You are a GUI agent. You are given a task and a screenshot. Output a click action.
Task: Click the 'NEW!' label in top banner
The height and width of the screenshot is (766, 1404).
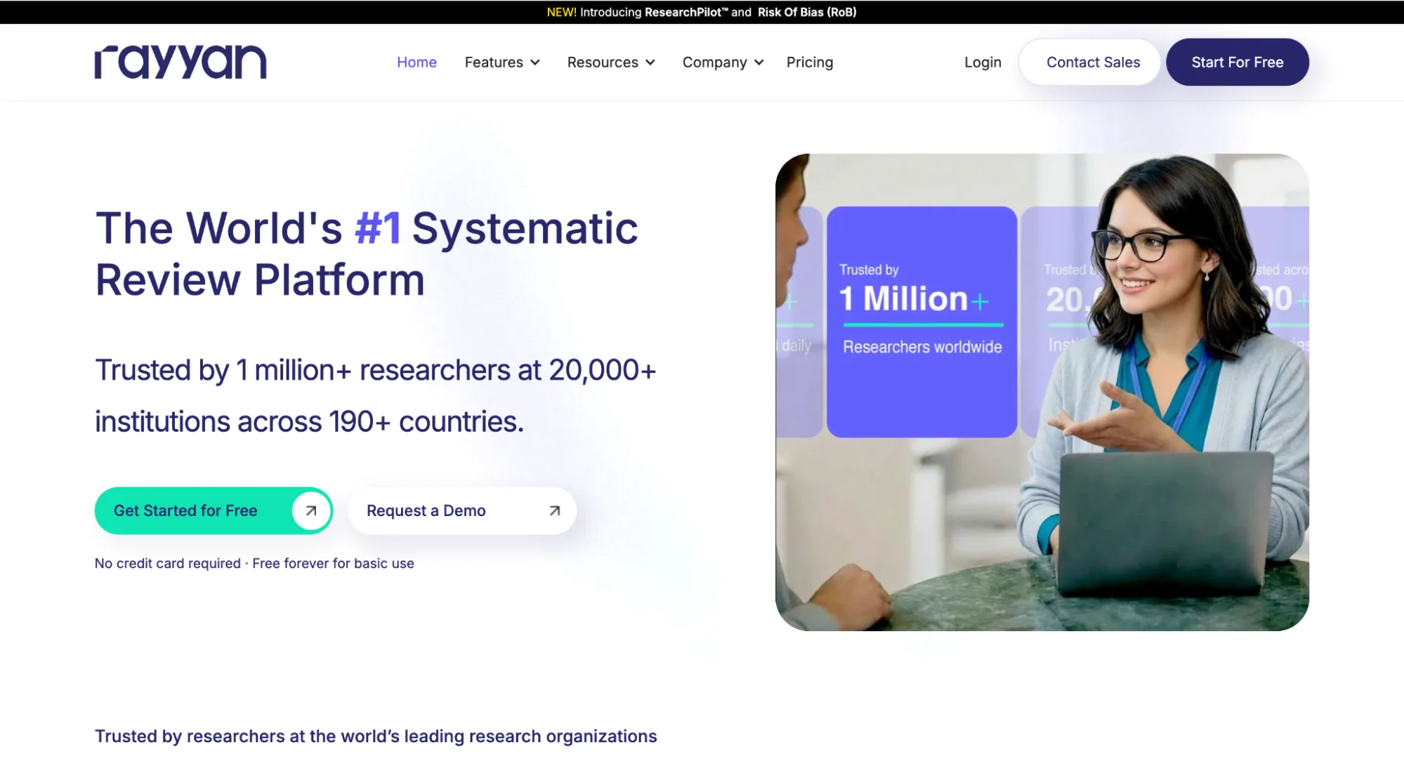pos(561,12)
